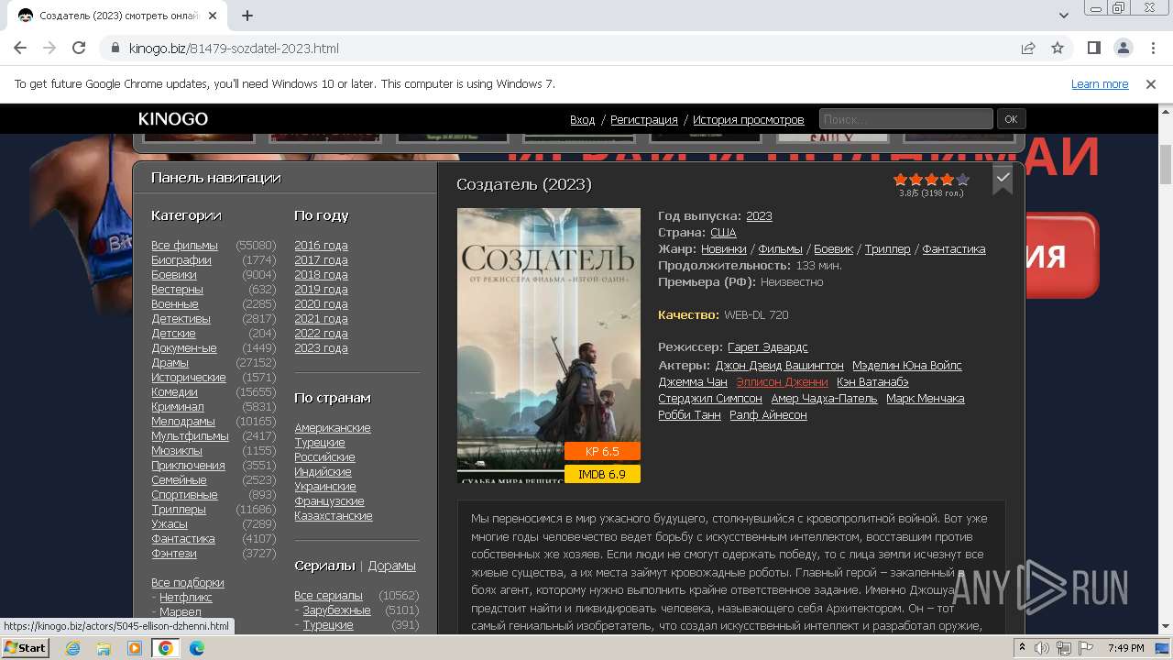
Task: Open the tab search dropdown chevron
Action: point(1064,15)
